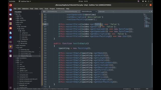
Task: Expand the Controller folder
Action: [17, 26]
